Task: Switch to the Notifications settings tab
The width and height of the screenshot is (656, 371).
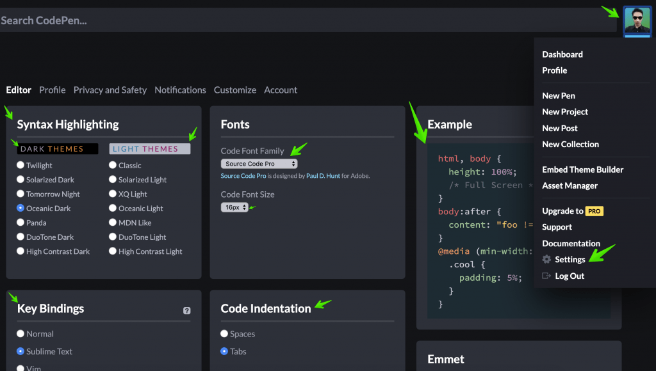Action: click(x=180, y=90)
